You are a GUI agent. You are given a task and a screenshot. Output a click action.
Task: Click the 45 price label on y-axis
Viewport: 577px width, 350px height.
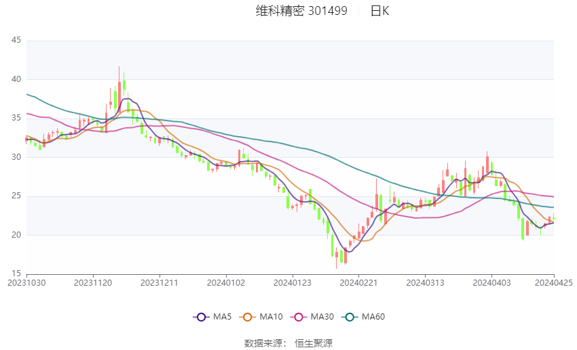(17, 41)
